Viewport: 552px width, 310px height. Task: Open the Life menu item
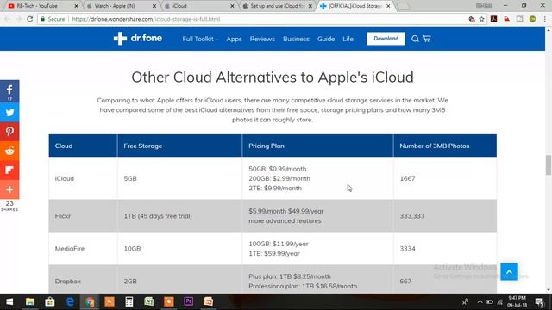348,39
